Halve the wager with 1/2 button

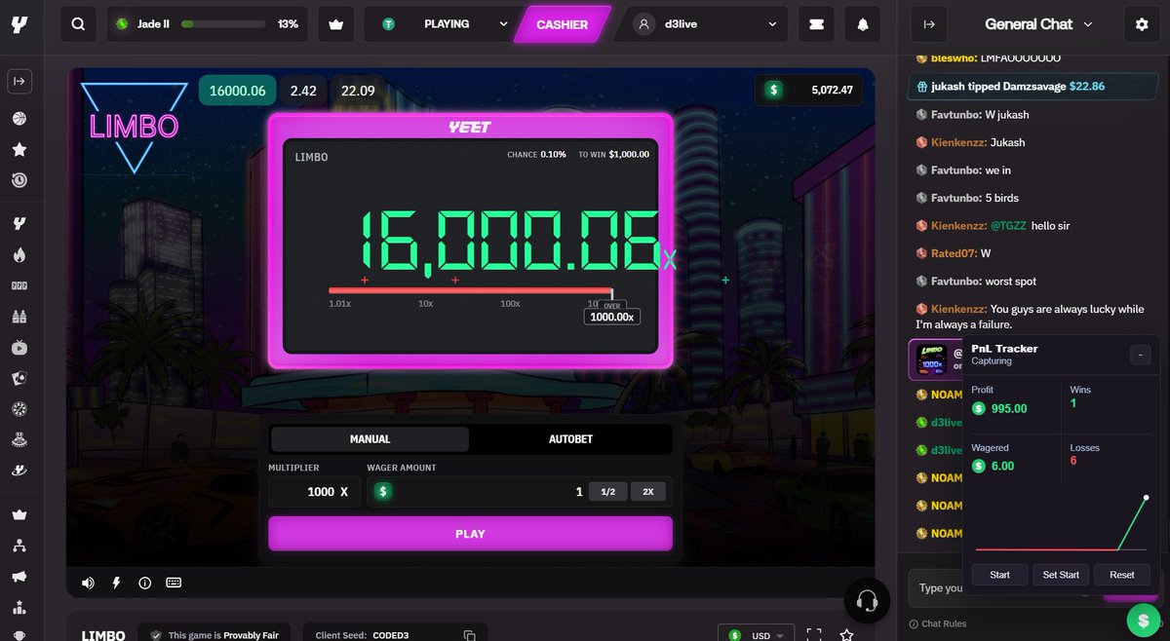(607, 492)
